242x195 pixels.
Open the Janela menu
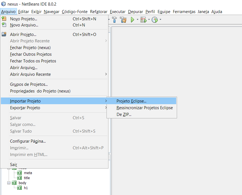click(x=203, y=12)
